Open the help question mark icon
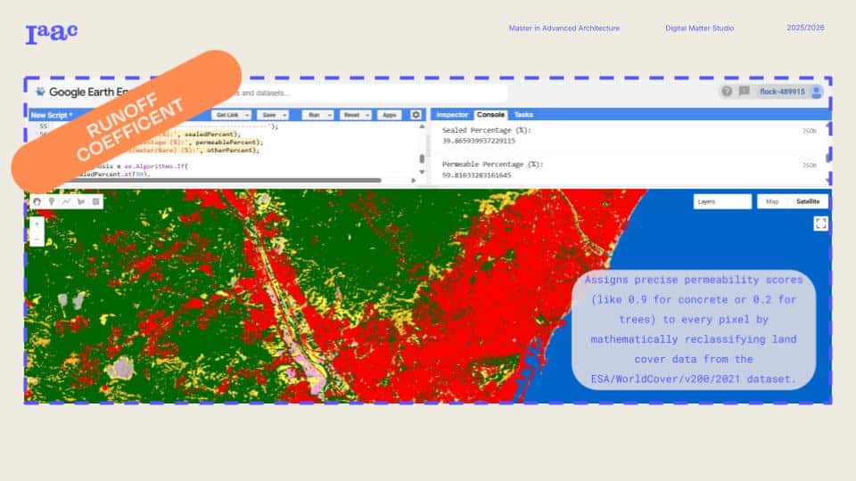856x481 pixels. (x=727, y=92)
